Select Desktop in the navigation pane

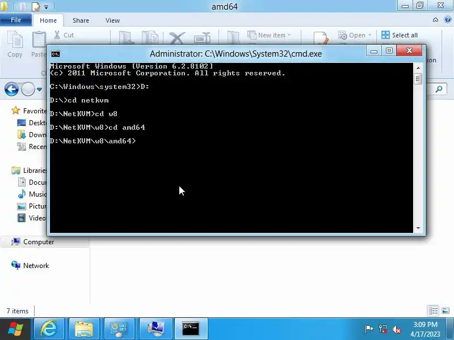coord(32,123)
